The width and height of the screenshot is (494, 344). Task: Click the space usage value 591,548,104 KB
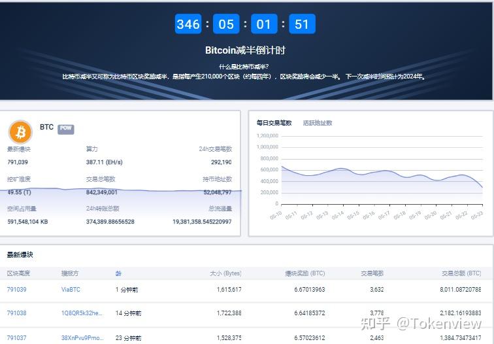[27, 222]
